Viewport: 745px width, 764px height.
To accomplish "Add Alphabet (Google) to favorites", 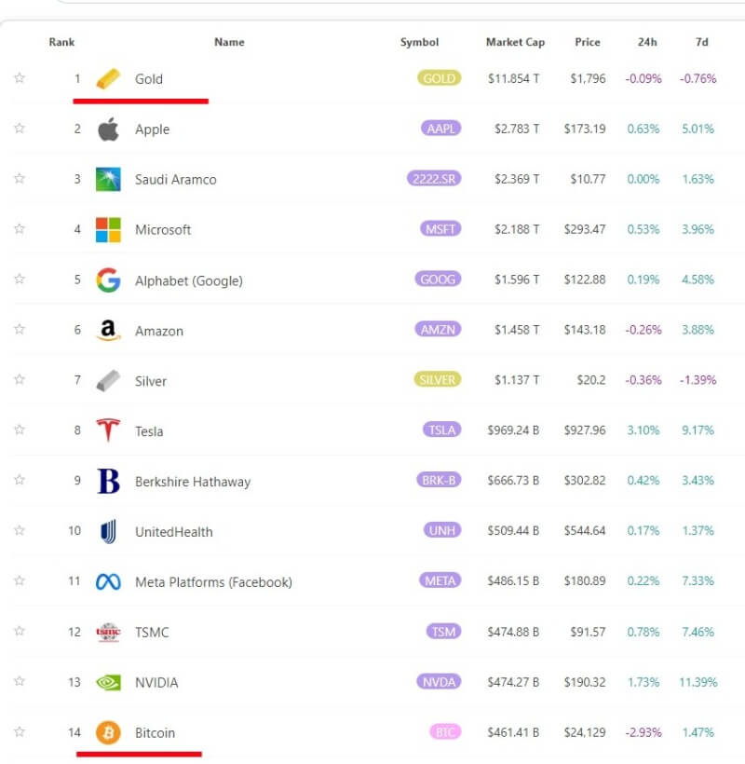I will click(20, 279).
